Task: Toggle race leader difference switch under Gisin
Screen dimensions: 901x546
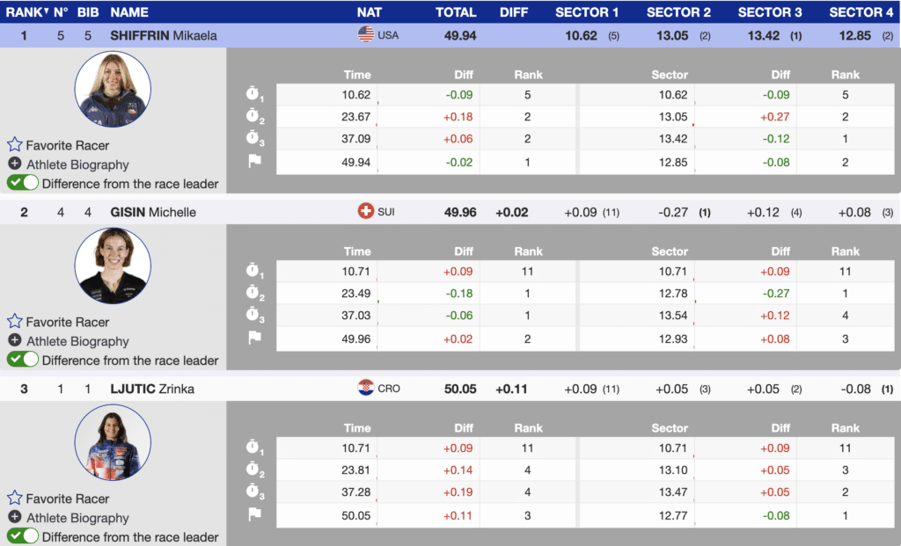Action: tap(23, 360)
